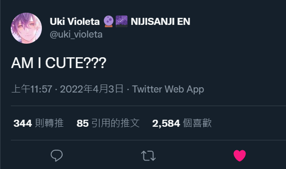Retweet using the arrows icon
The image size is (286, 169).
[x=148, y=156]
